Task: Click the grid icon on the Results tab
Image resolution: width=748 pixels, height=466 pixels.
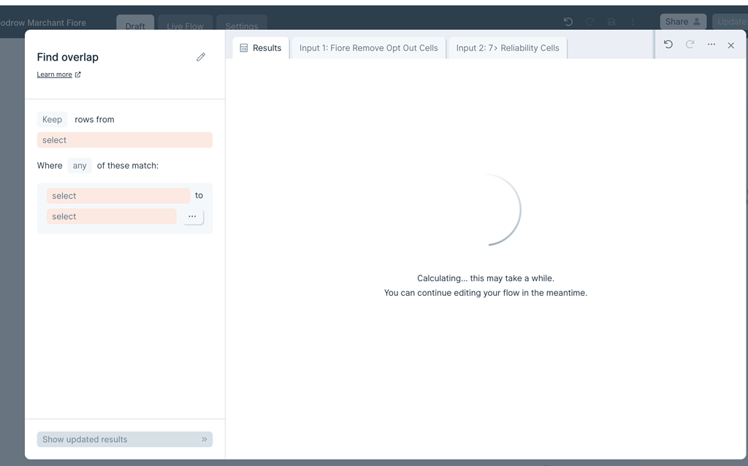Action: coord(243,47)
